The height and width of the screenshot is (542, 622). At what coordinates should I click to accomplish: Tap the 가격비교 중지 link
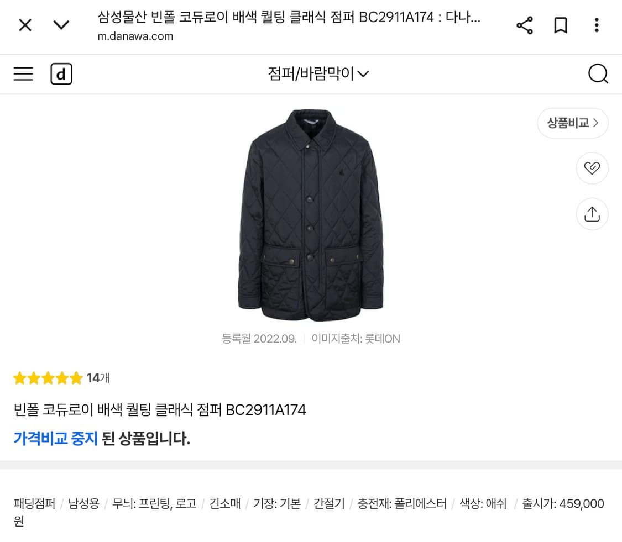55,438
